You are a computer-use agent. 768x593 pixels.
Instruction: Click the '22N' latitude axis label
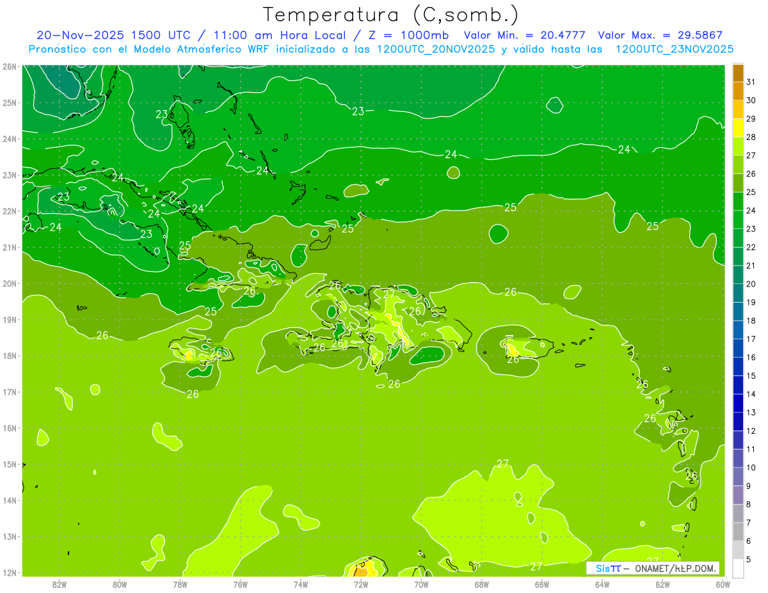[x=10, y=211]
